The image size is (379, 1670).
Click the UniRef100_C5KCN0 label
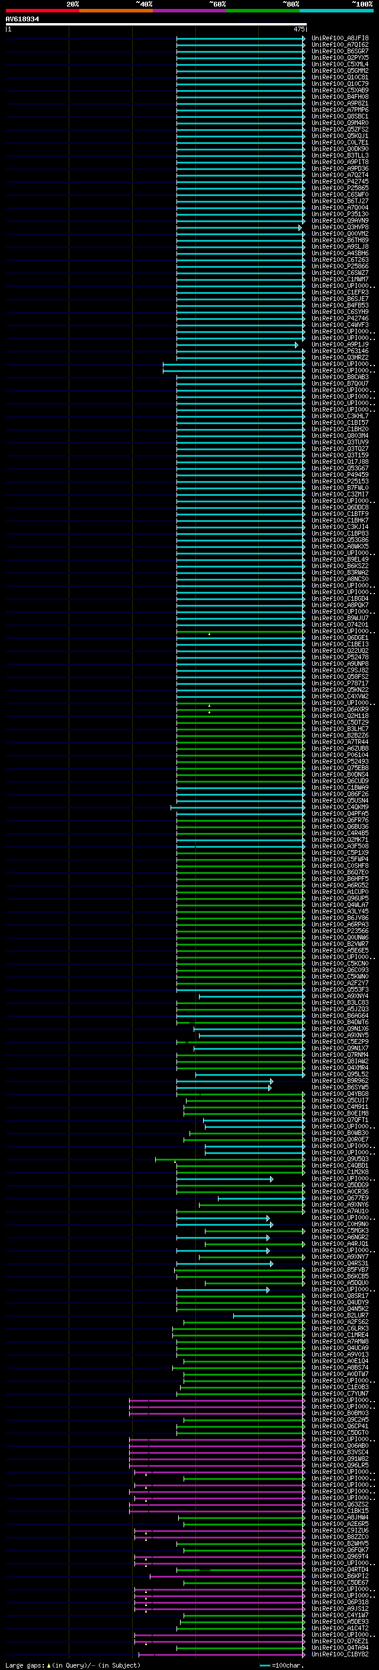340,963
